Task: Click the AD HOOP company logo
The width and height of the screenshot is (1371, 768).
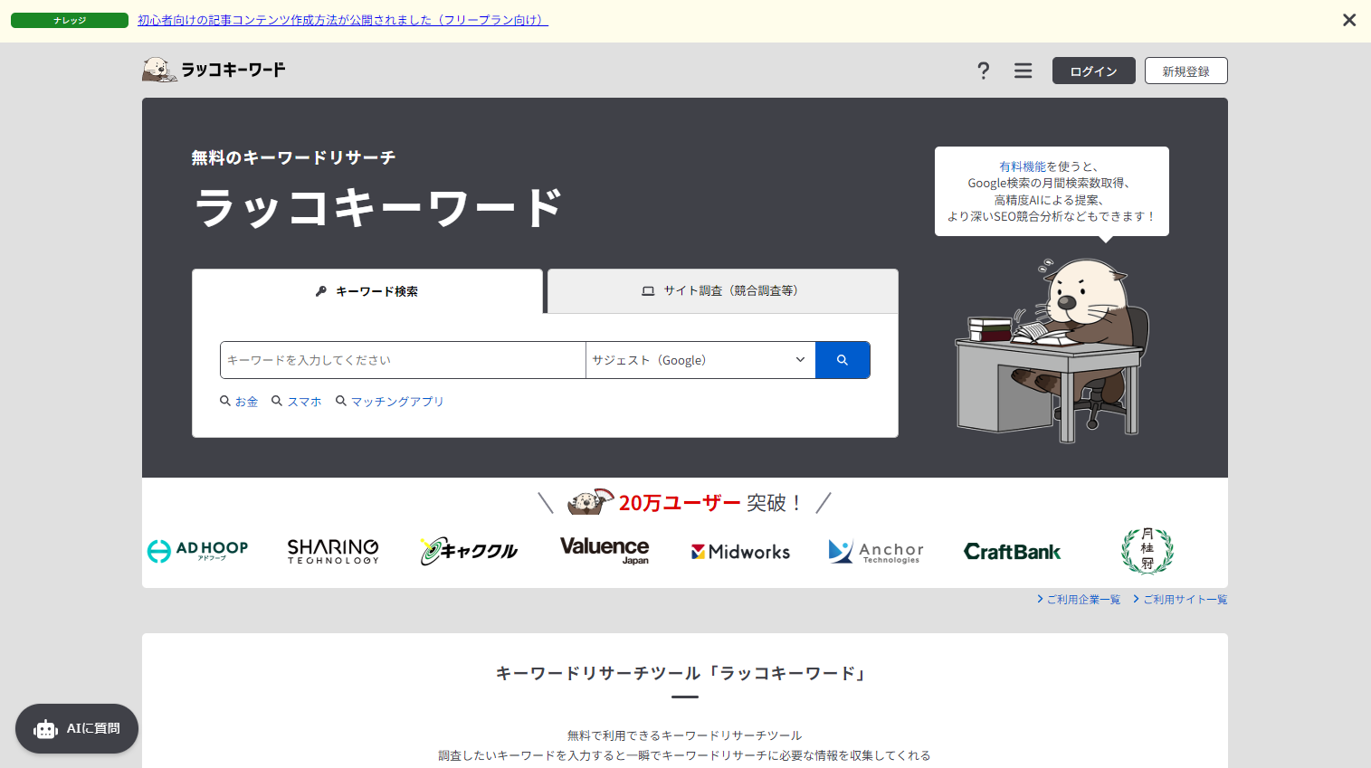Action: coord(197,550)
